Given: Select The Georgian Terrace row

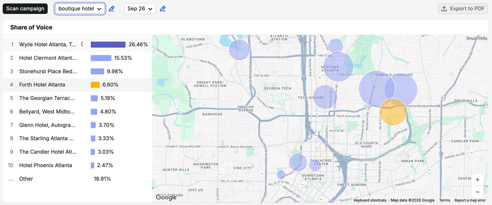Looking at the screenshot, I should click(77, 98).
